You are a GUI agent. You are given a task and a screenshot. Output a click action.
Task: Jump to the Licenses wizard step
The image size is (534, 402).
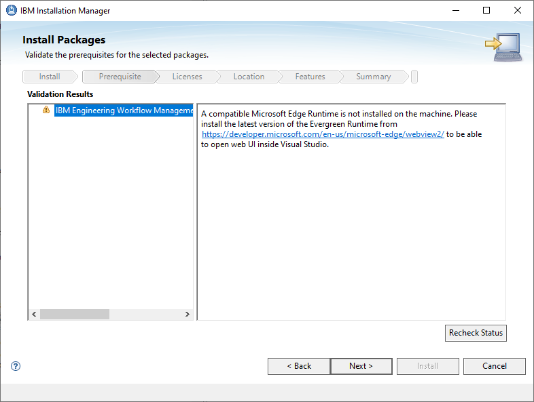tap(187, 77)
